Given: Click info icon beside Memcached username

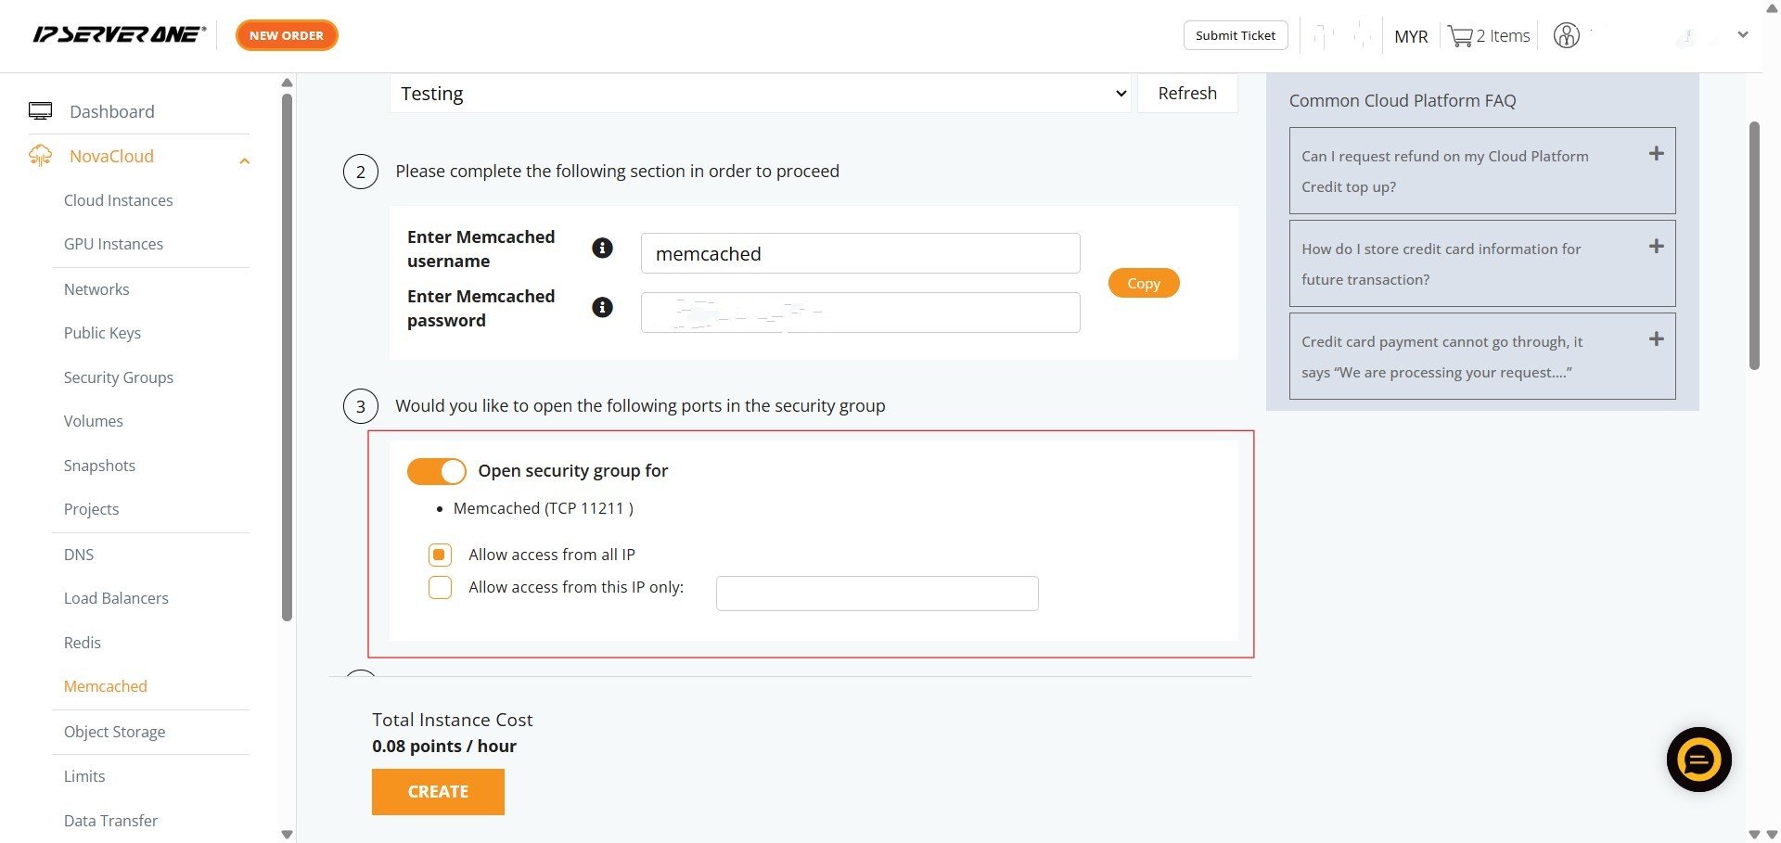Looking at the screenshot, I should (x=602, y=248).
